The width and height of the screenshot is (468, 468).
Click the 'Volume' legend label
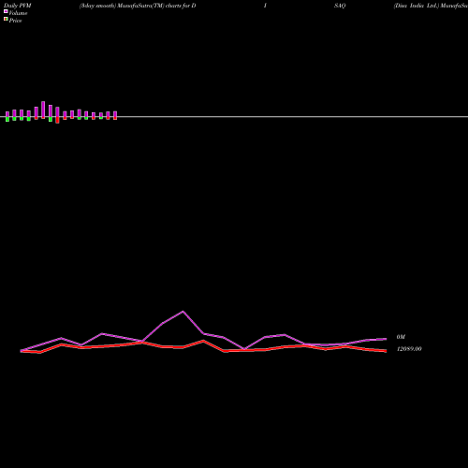(x=18, y=13)
